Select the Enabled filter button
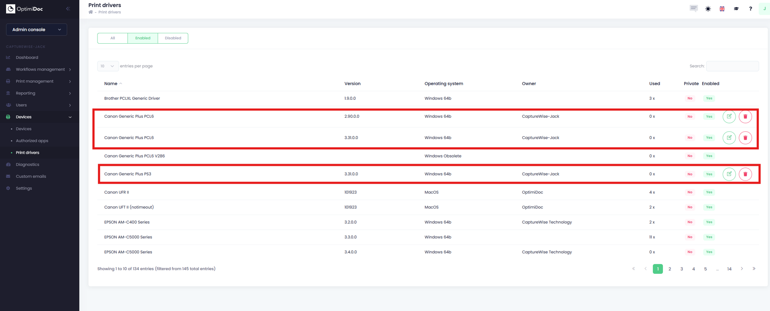 pyautogui.click(x=143, y=38)
